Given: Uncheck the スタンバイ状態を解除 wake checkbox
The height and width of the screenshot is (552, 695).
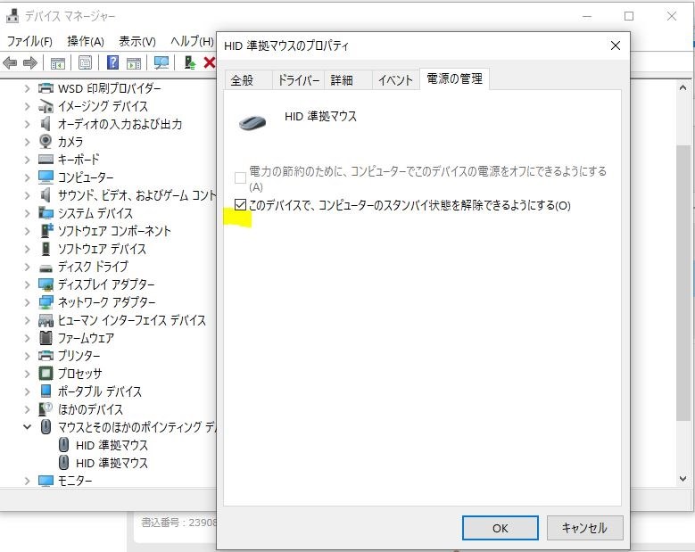Looking at the screenshot, I should (240, 205).
